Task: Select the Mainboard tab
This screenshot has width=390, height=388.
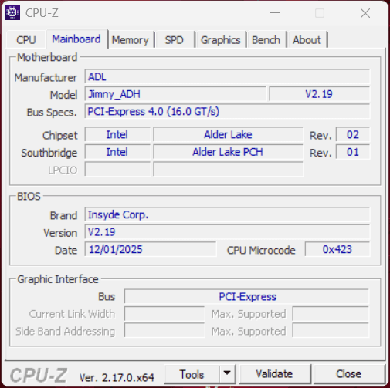Action: pos(76,39)
